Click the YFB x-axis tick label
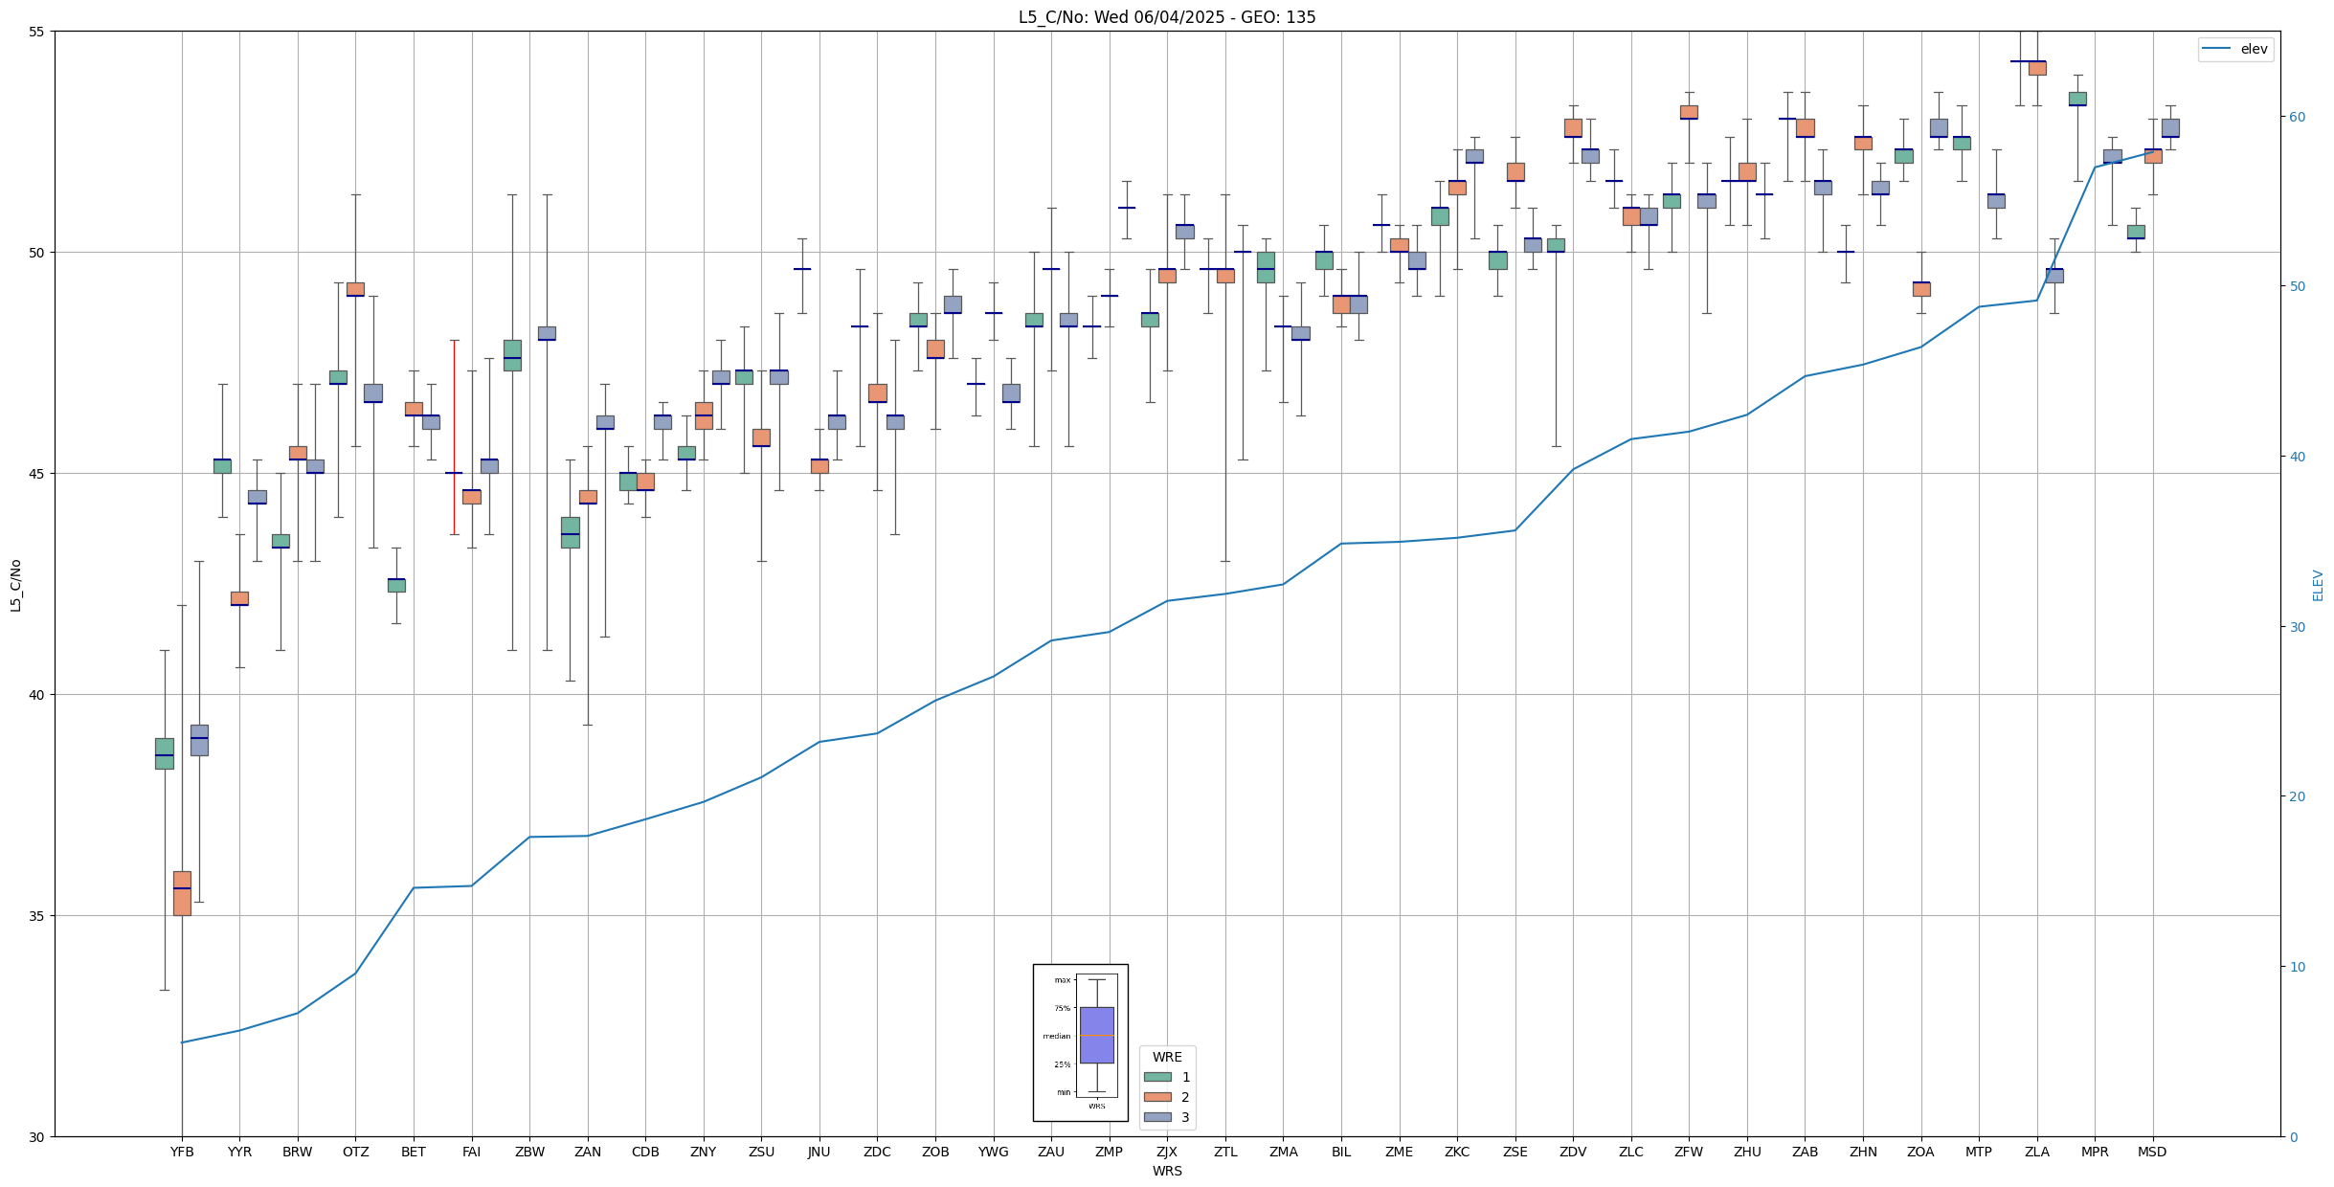The height and width of the screenshot is (1187, 2334). click(x=182, y=1152)
